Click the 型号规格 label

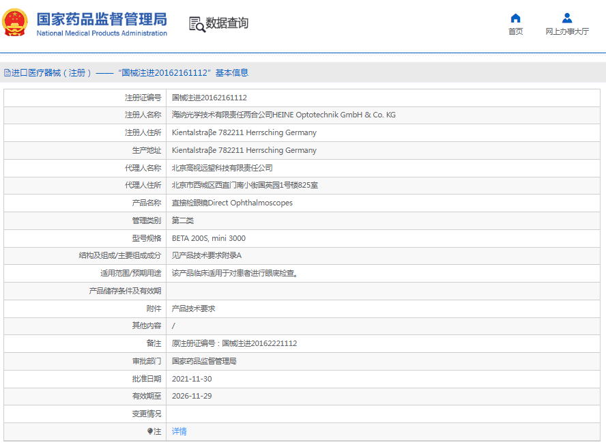point(147,239)
